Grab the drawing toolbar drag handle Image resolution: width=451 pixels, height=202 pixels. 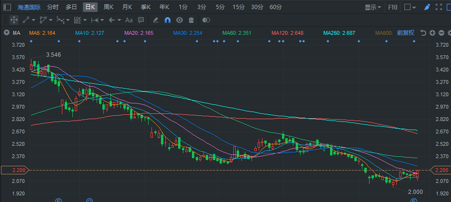coord(5,20)
